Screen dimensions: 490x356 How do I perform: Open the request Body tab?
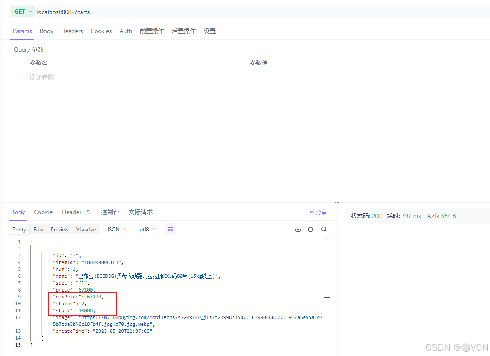click(x=47, y=31)
